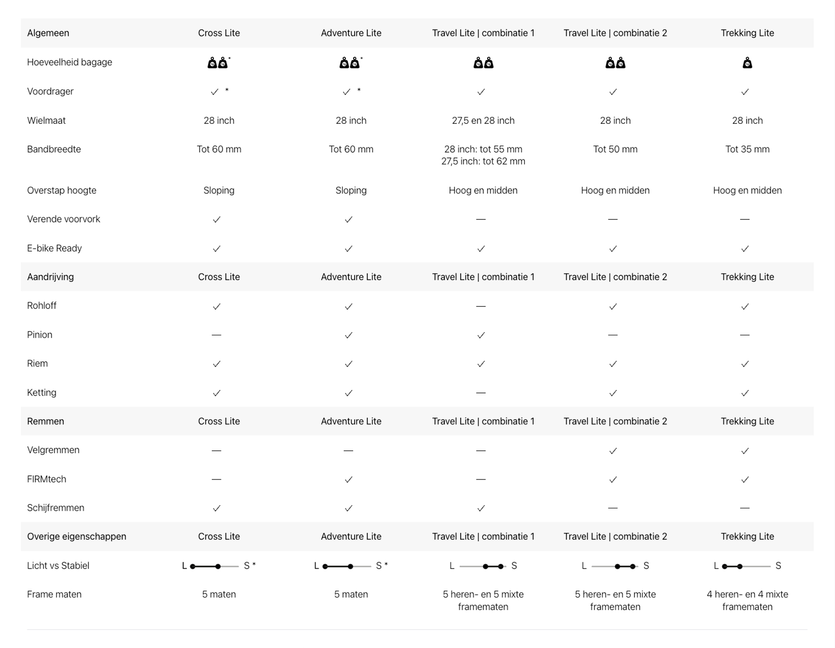Click the Adventure Lite luggage amount icon

point(350,63)
